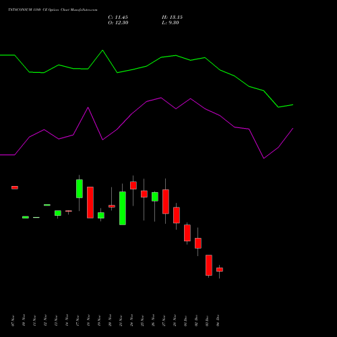Viewport: 337px width, 337px height.
Task: Click the red candle above 27 Nov
Action: pyautogui.click(x=166, y=202)
